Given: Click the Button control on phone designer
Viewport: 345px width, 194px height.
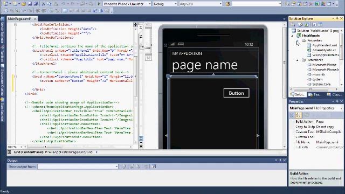Looking at the screenshot, I should click(x=236, y=93).
